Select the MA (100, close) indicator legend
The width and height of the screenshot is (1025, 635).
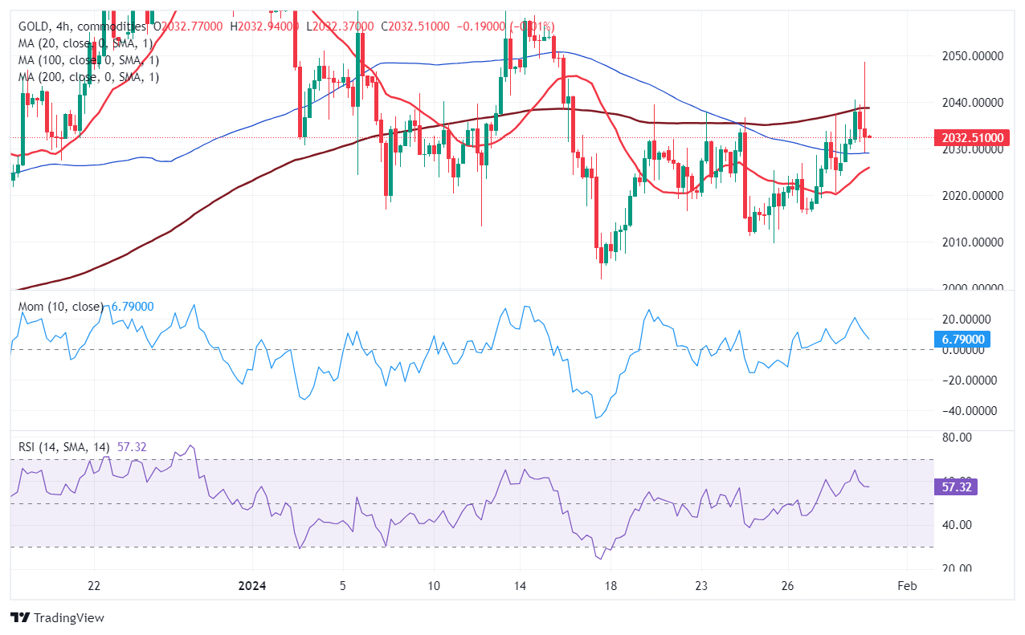tap(88, 60)
